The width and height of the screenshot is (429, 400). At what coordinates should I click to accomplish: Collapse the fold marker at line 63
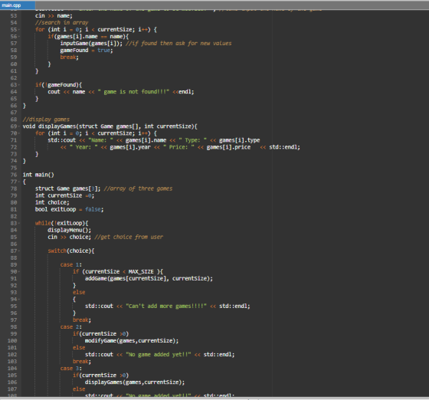tap(19, 85)
